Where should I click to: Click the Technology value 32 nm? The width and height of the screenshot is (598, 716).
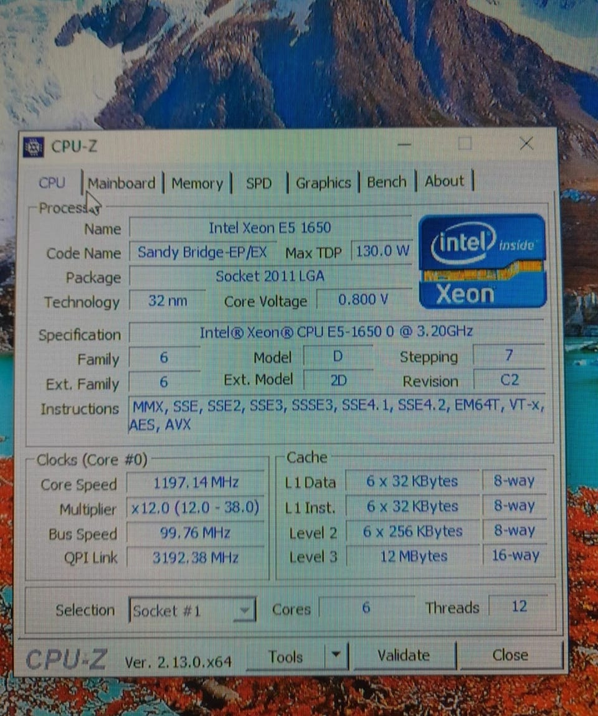(x=167, y=301)
